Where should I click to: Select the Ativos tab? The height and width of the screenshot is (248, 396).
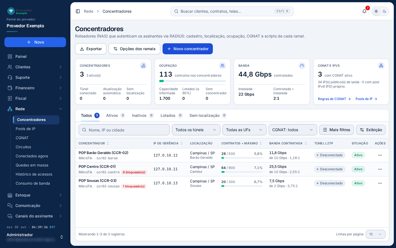[x=116, y=115]
